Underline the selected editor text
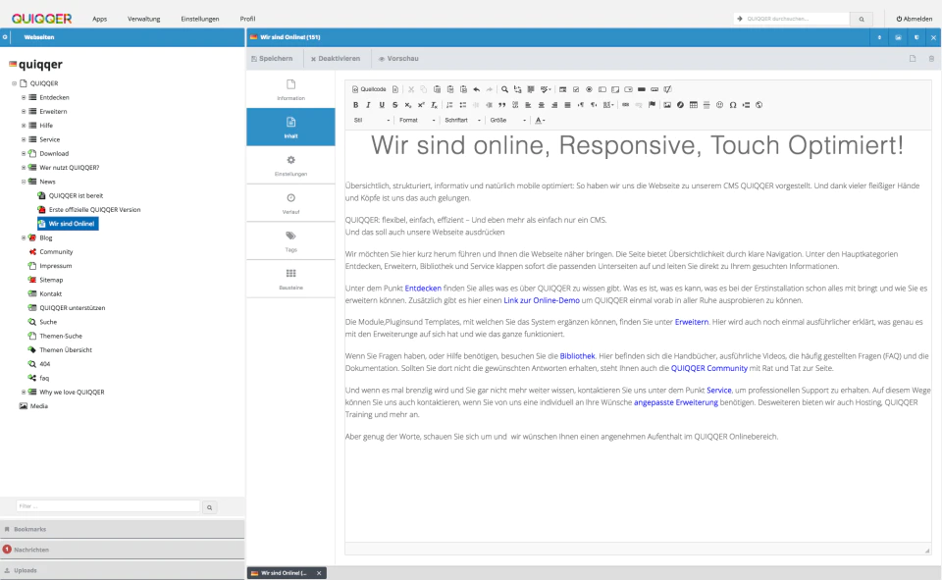942x580 pixels. pos(382,105)
